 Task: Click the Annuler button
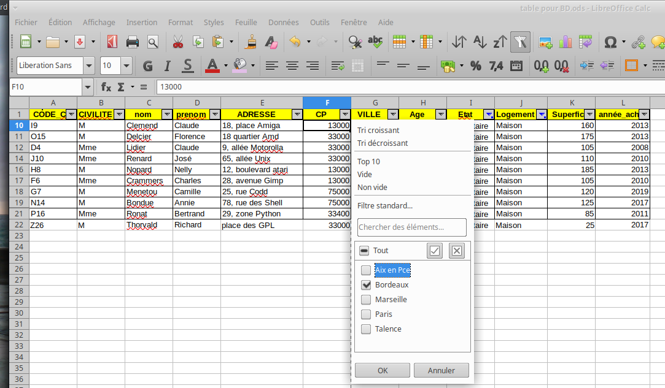tap(441, 370)
